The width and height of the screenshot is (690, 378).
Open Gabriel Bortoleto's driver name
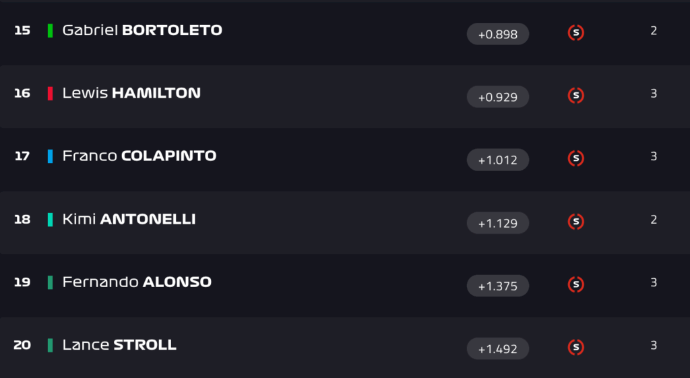click(x=142, y=30)
